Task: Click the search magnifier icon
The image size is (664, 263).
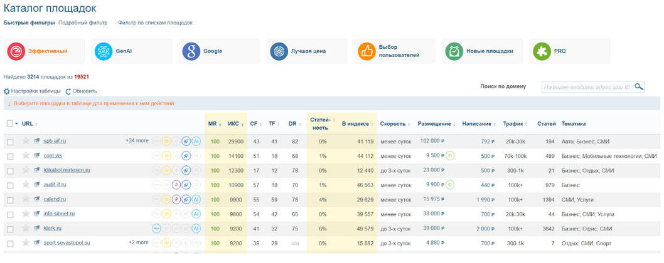Action: [639, 87]
